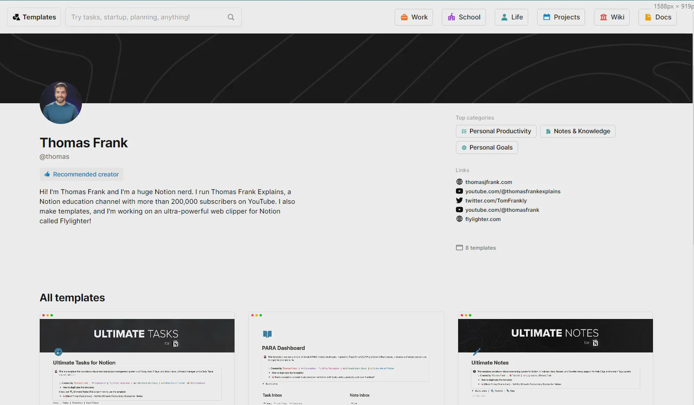Screen dimensions: 694x405
Task: Open the Ultimate Notes template card
Action: coord(556,358)
